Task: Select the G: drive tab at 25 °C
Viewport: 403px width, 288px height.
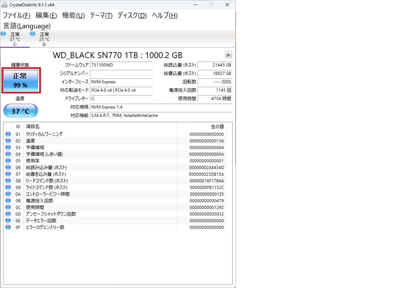Action: [44, 39]
